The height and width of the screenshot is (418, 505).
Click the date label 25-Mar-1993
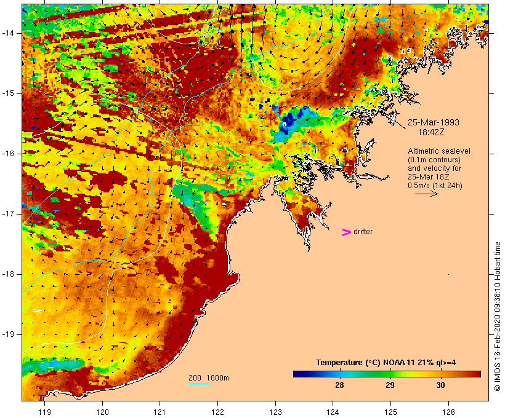point(433,122)
